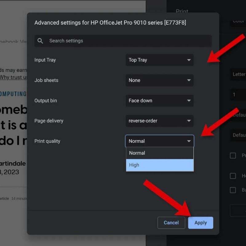Viewport: 246px width, 246px height.
Task: Click the Advanced settings dialog title
Action: 110,23
